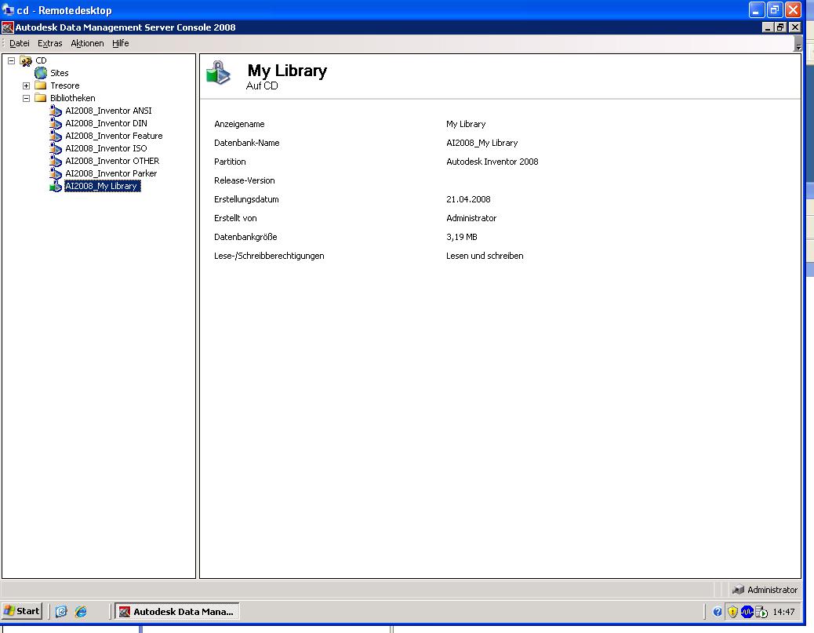Click the Tresore folder icon
The height and width of the screenshot is (633, 814).
point(41,85)
